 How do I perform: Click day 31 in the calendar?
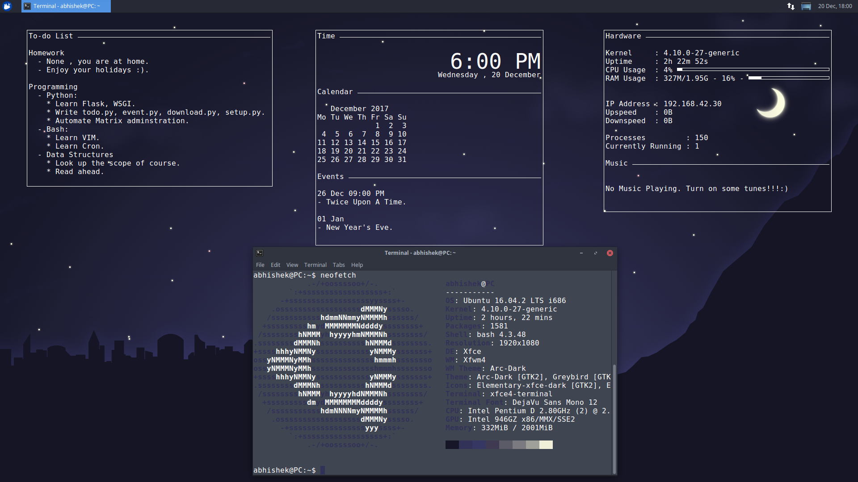(x=402, y=160)
